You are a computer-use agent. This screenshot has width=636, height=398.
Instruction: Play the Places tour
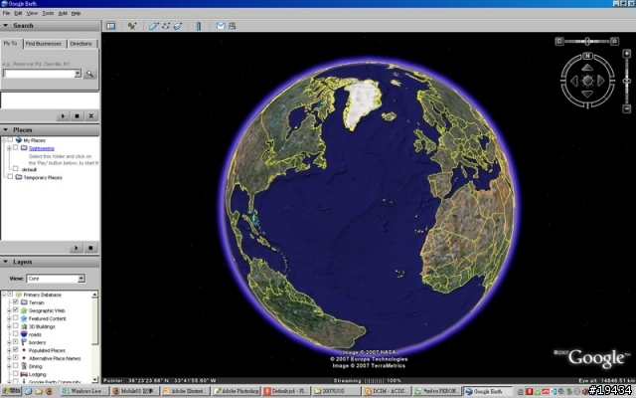(76, 248)
